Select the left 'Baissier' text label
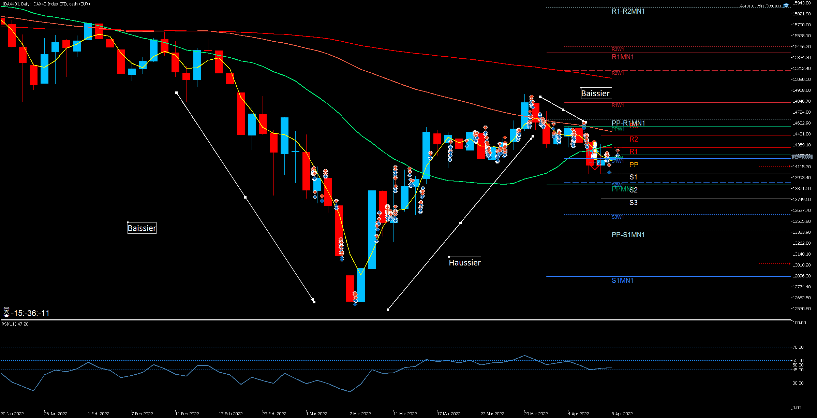817x418 pixels. click(142, 228)
